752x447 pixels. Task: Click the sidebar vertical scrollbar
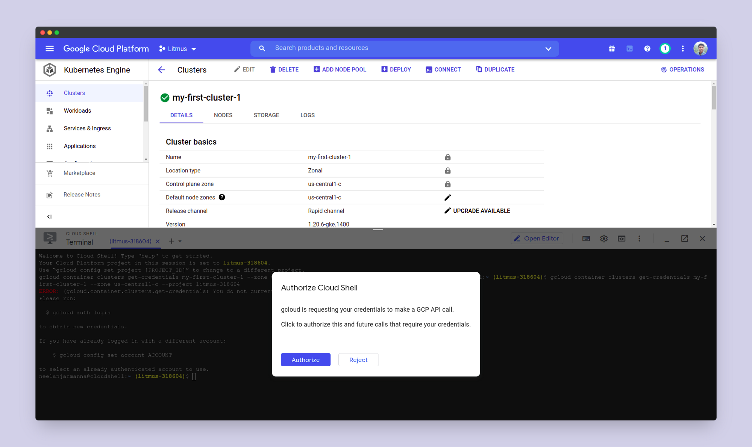(x=146, y=104)
